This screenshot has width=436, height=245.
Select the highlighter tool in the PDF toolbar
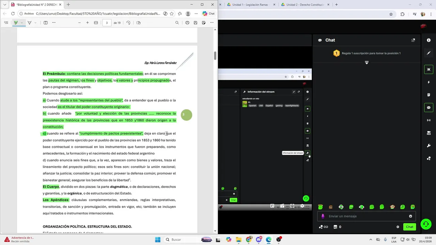pyautogui.click(x=16, y=23)
